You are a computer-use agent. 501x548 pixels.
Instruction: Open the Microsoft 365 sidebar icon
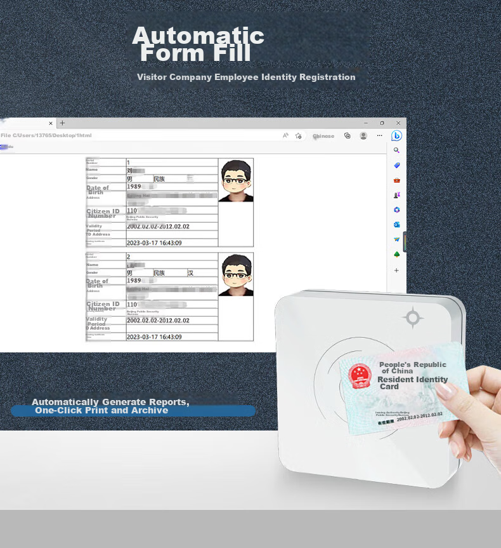click(x=396, y=210)
